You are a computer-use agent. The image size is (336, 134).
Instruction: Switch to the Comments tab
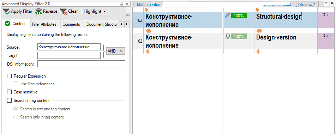coord(71,24)
